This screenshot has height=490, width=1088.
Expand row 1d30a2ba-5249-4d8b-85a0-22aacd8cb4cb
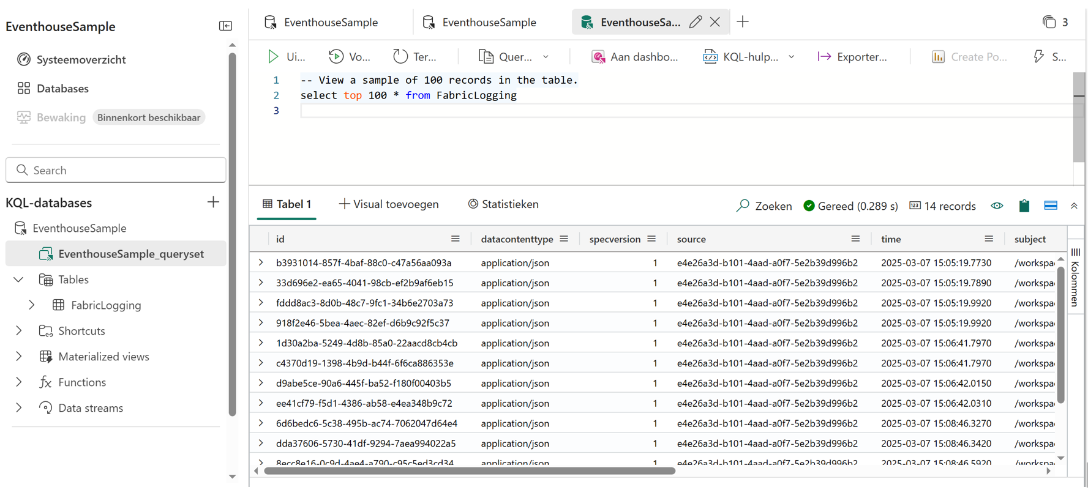tap(261, 343)
